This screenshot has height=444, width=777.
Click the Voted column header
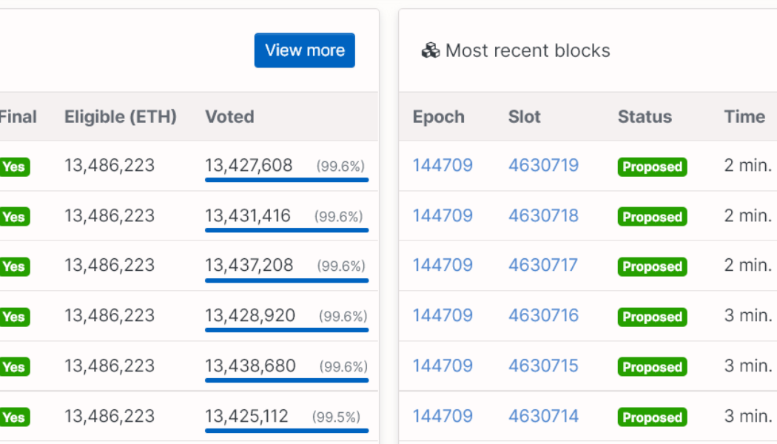(229, 116)
